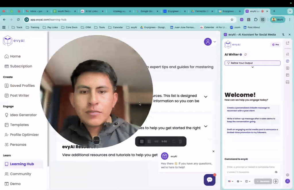Click the templates icon in panel rail
The height and width of the screenshot is (190, 294).
[x=287, y=75]
